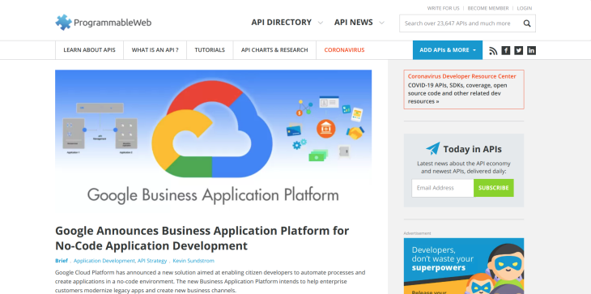This screenshot has height=294, width=591.
Task: Click the LOGIN link
Action: click(x=525, y=8)
